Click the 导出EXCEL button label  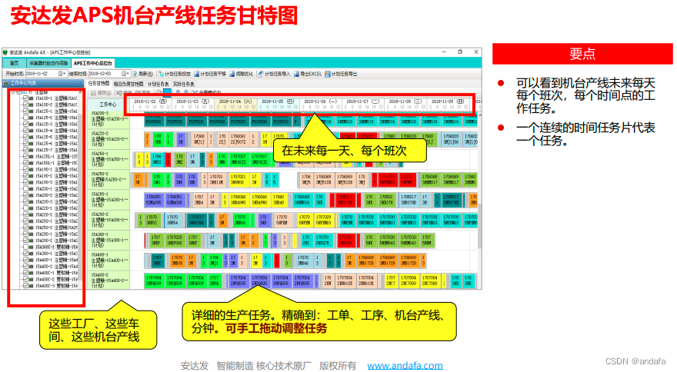pyautogui.click(x=311, y=75)
